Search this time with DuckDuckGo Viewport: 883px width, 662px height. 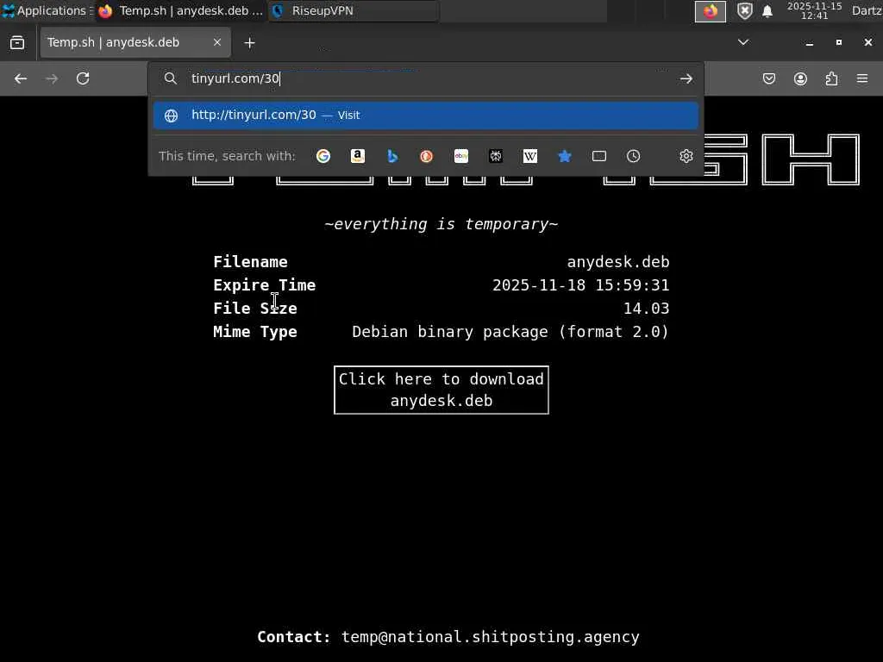427,156
